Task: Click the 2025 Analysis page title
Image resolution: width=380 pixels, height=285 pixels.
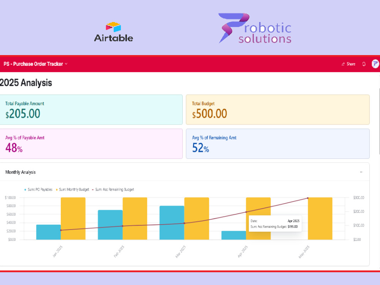Action: [26, 82]
